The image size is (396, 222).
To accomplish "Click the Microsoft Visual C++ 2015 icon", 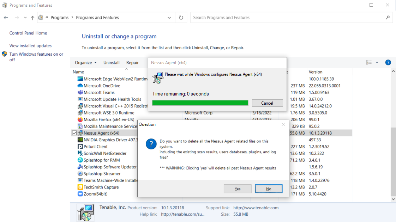I will (80, 106).
